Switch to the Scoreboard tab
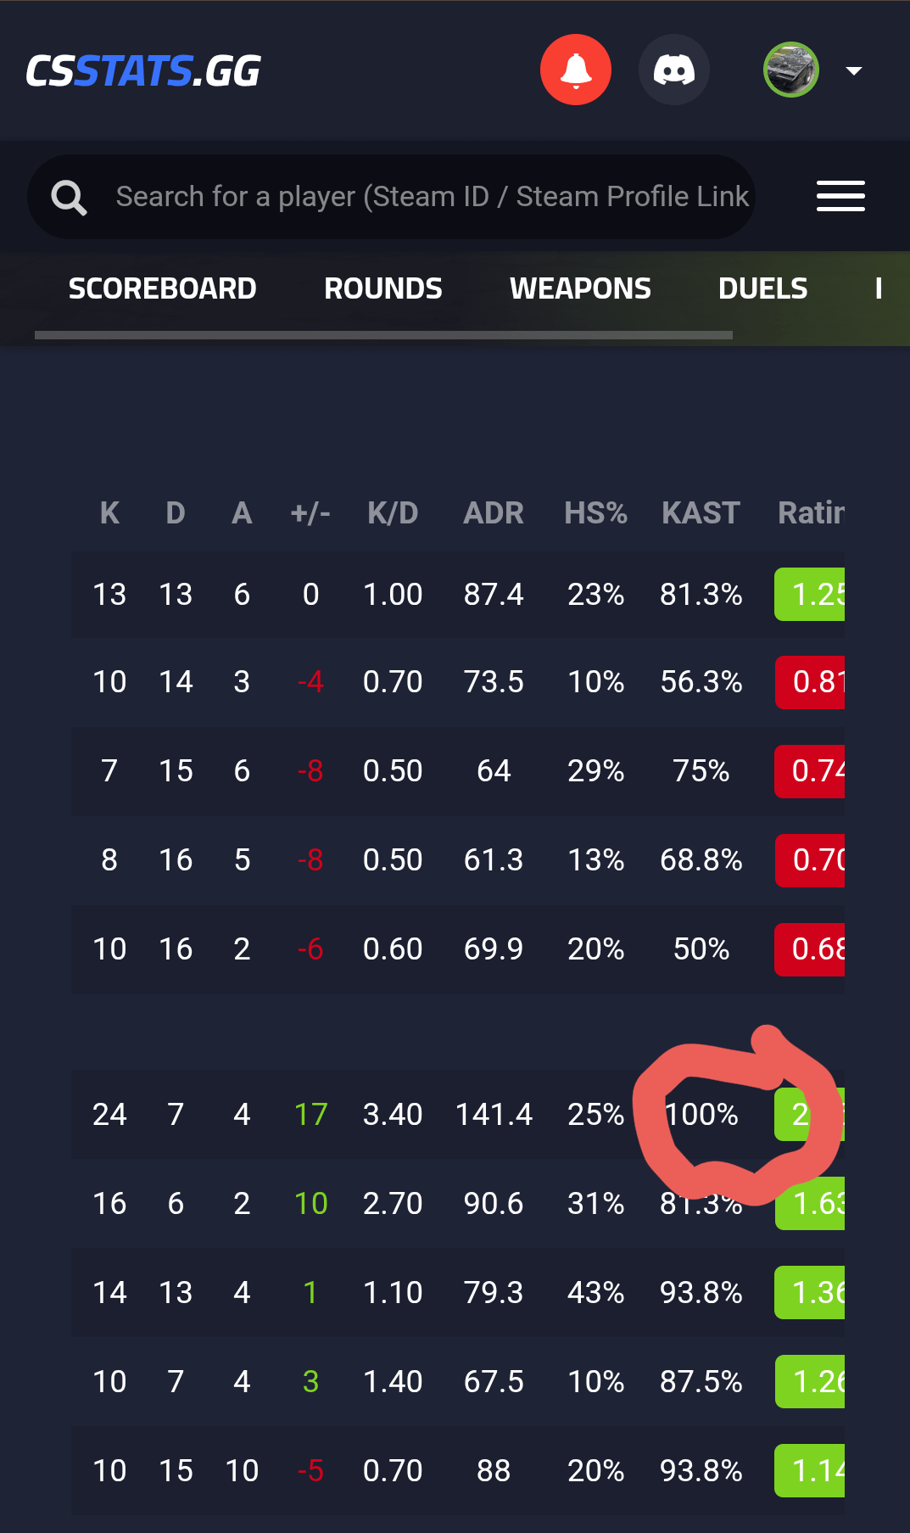910x1533 pixels. tap(162, 288)
